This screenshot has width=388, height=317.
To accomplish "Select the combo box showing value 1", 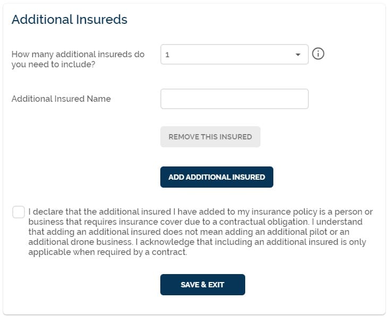I will (234, 55).
